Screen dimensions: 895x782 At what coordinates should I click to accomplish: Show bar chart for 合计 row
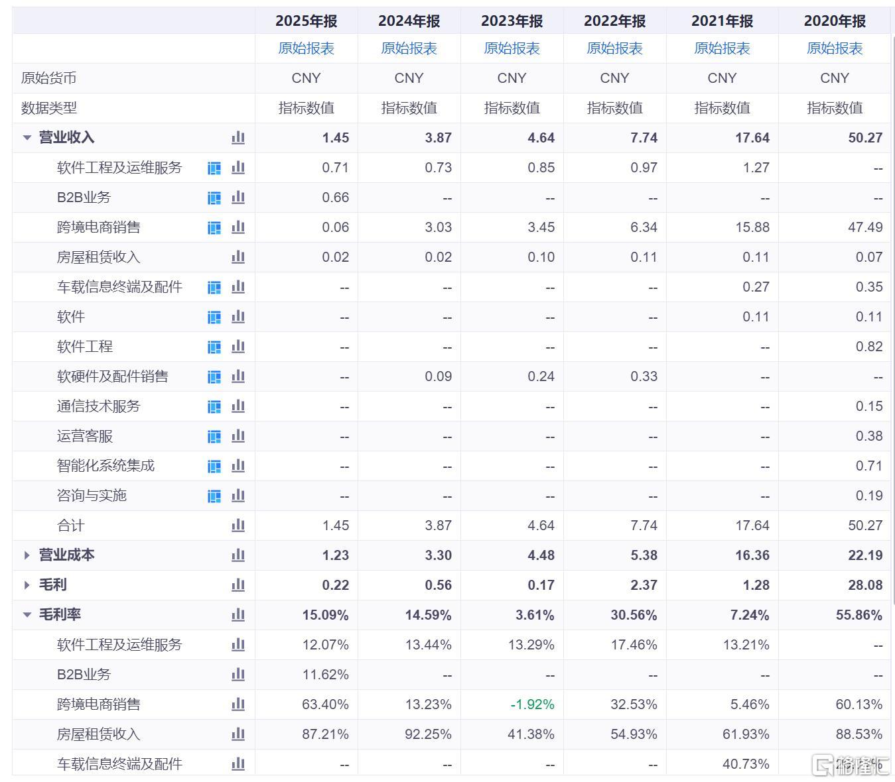[238, 526]
